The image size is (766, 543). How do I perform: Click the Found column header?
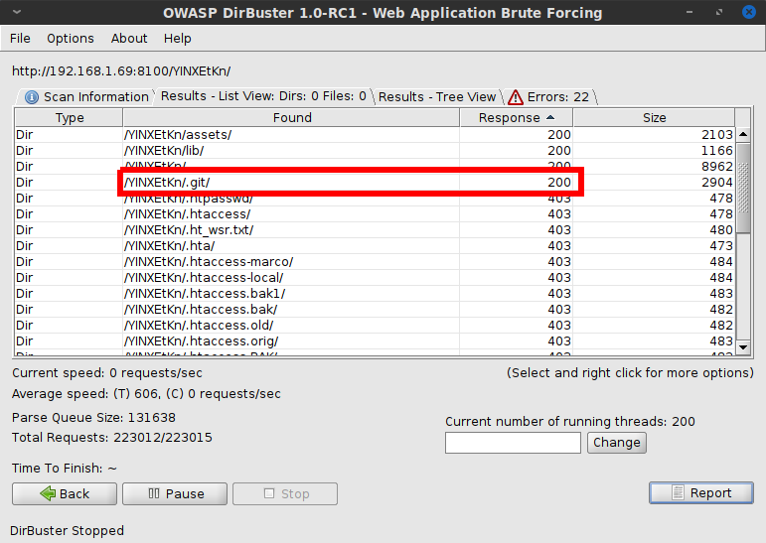292,117
